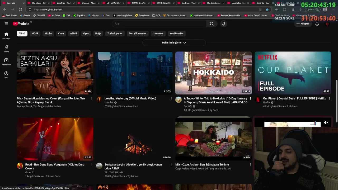Switch to Bodrum browser tab
This screenshot has width=338, height=190.
click(189, 3)
